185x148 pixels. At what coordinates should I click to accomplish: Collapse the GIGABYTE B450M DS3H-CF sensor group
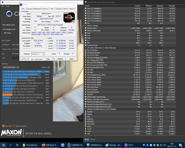[x=86, y=109]
